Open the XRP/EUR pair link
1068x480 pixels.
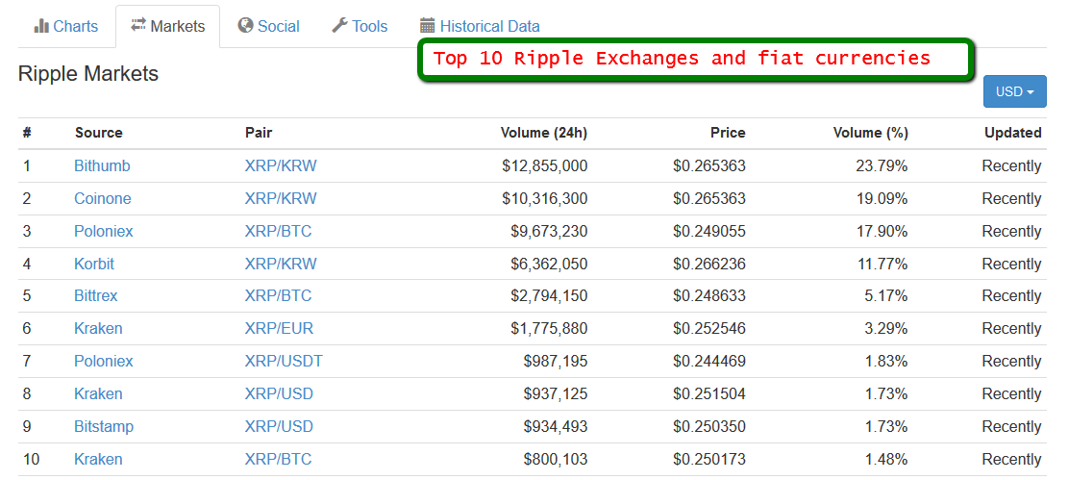pyautogui.click(x=279, y=328)
